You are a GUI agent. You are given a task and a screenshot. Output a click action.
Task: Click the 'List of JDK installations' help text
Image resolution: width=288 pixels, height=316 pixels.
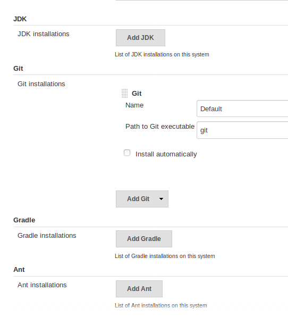[x=162, y=55]
